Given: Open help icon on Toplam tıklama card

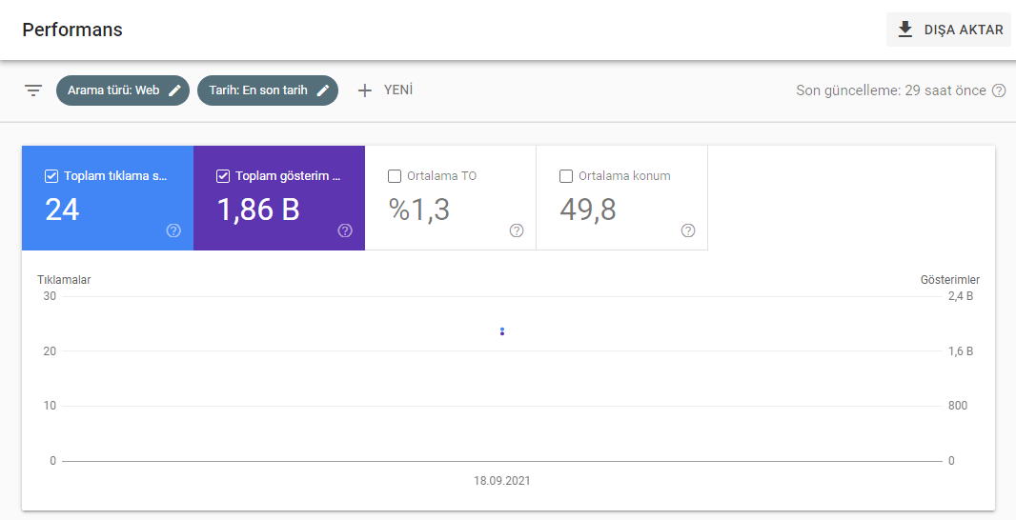Looking at the screenshot, I should 173,230.
